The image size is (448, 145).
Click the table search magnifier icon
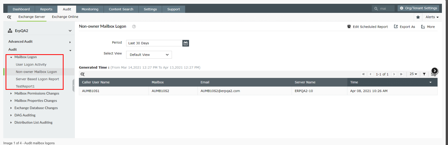[x=83, y=74]
